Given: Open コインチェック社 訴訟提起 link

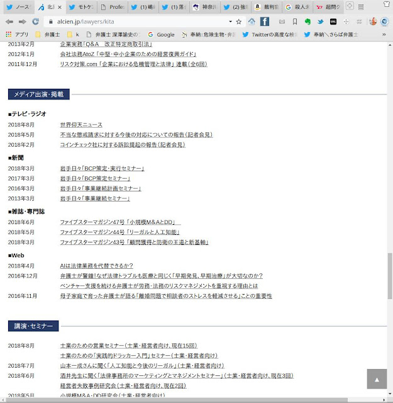Looking at the screenshot, I should pos(123,145).
